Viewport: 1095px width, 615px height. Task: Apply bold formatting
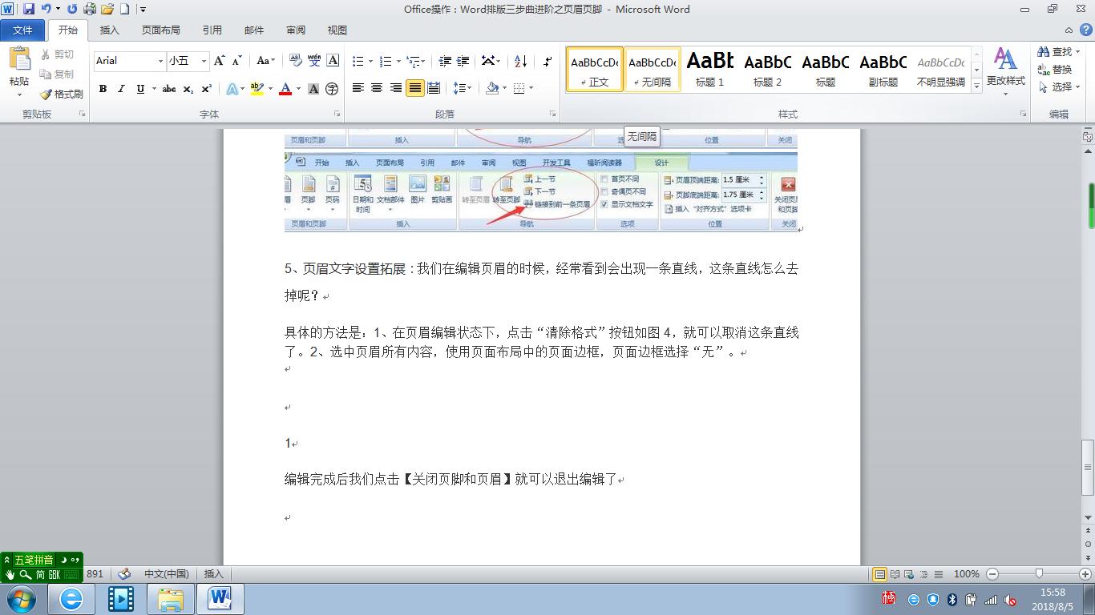click(102, 89)
